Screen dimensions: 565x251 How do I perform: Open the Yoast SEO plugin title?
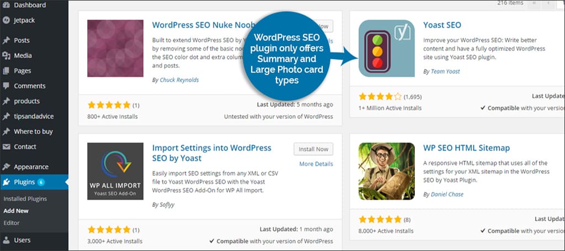click(x=442, y=25)
